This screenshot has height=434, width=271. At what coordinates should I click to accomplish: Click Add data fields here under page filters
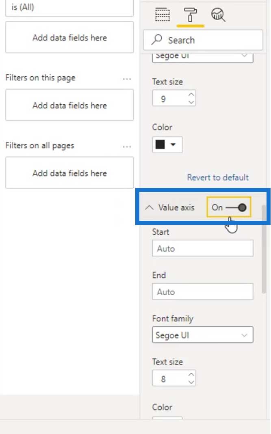pos(69,105)
